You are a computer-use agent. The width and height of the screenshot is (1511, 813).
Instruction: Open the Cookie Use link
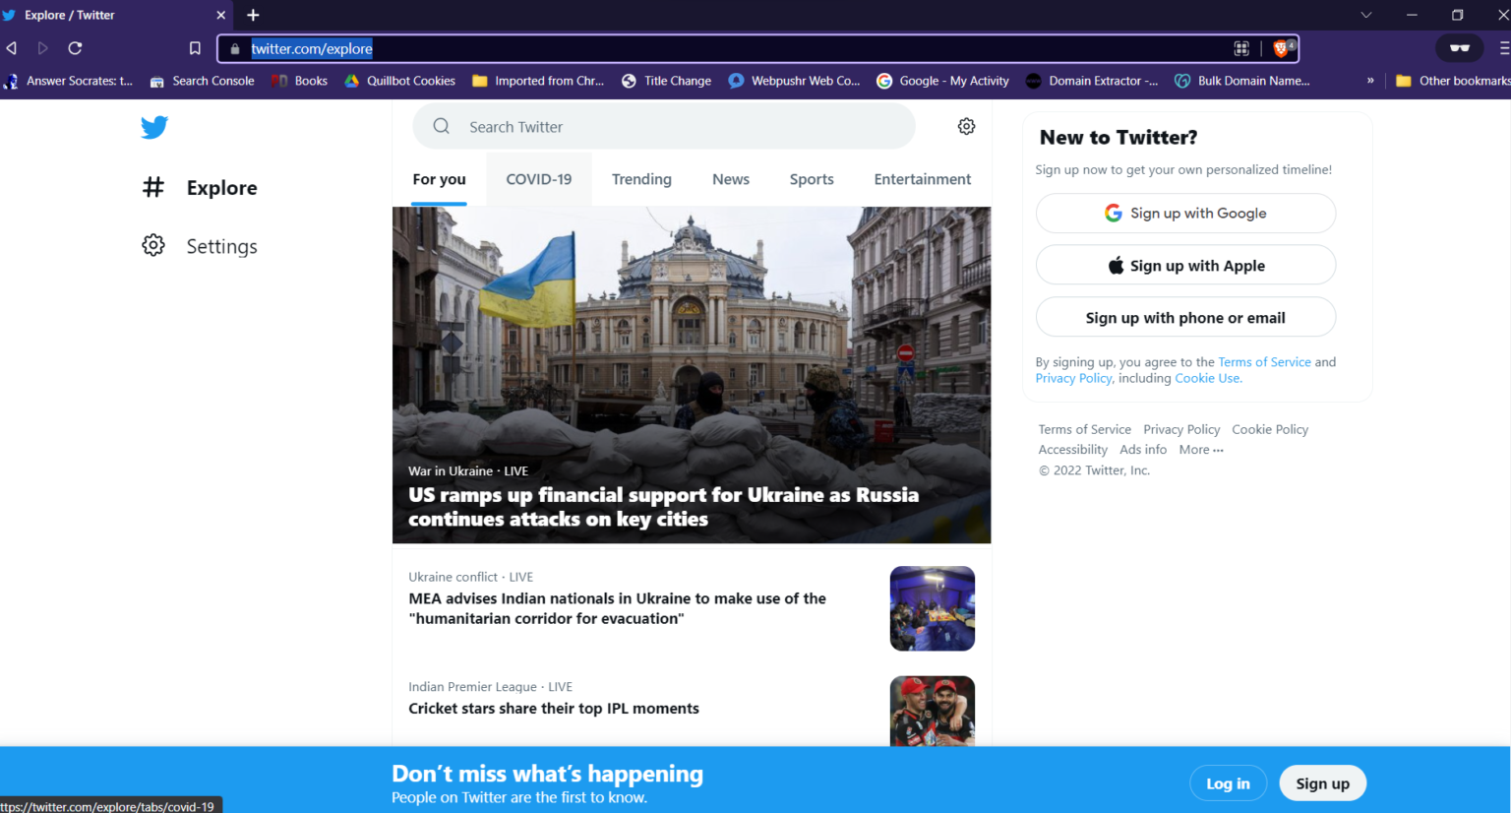pos(1208,378)
